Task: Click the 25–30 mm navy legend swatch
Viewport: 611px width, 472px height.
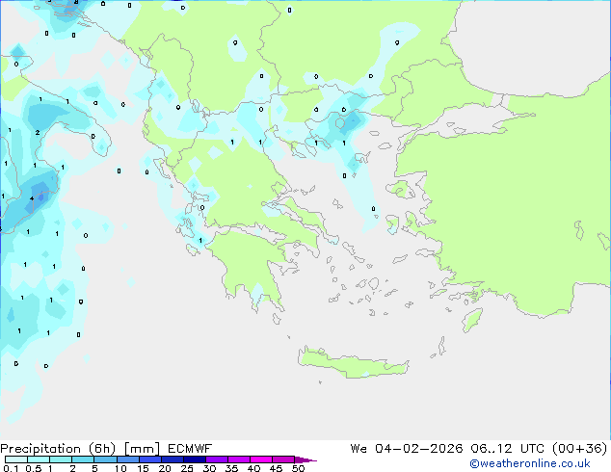Action: (x=194, y=459)
